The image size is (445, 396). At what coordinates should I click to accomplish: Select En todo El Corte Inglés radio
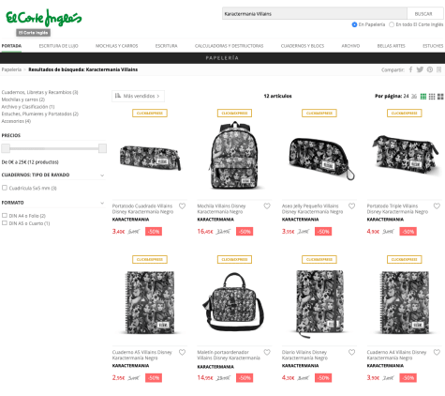[x=392, y=24]
